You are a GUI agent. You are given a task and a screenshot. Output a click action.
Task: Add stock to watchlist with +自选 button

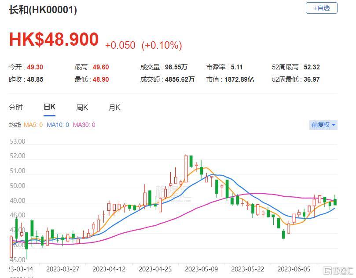(x=322, y=8)
